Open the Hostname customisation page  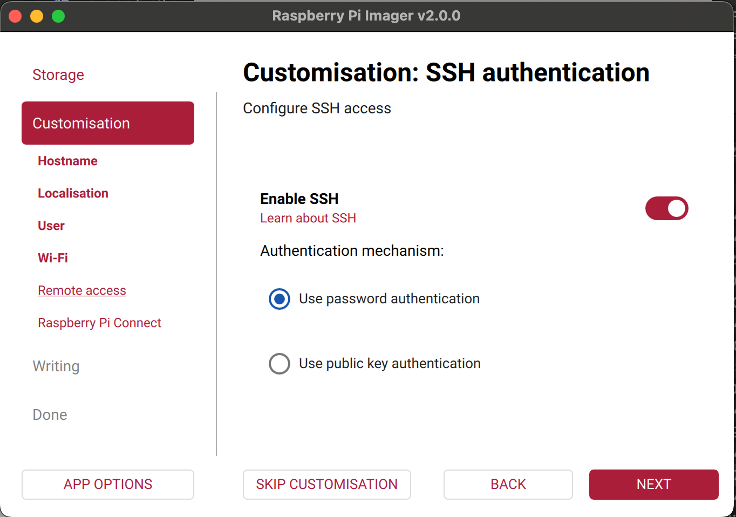[67, 161]
